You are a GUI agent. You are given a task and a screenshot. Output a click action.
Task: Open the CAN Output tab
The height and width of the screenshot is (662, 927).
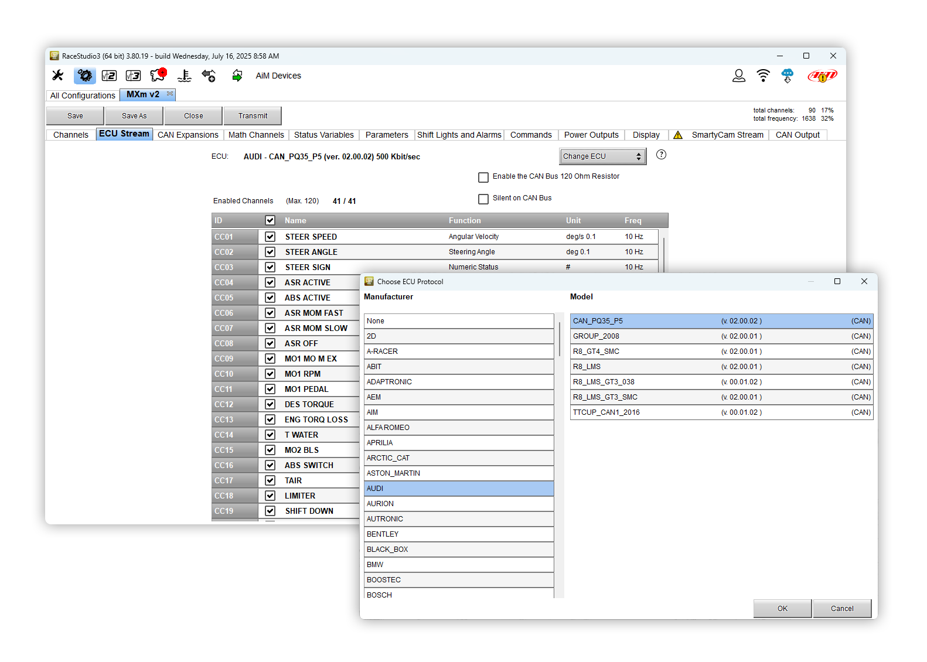pos(798,135)
